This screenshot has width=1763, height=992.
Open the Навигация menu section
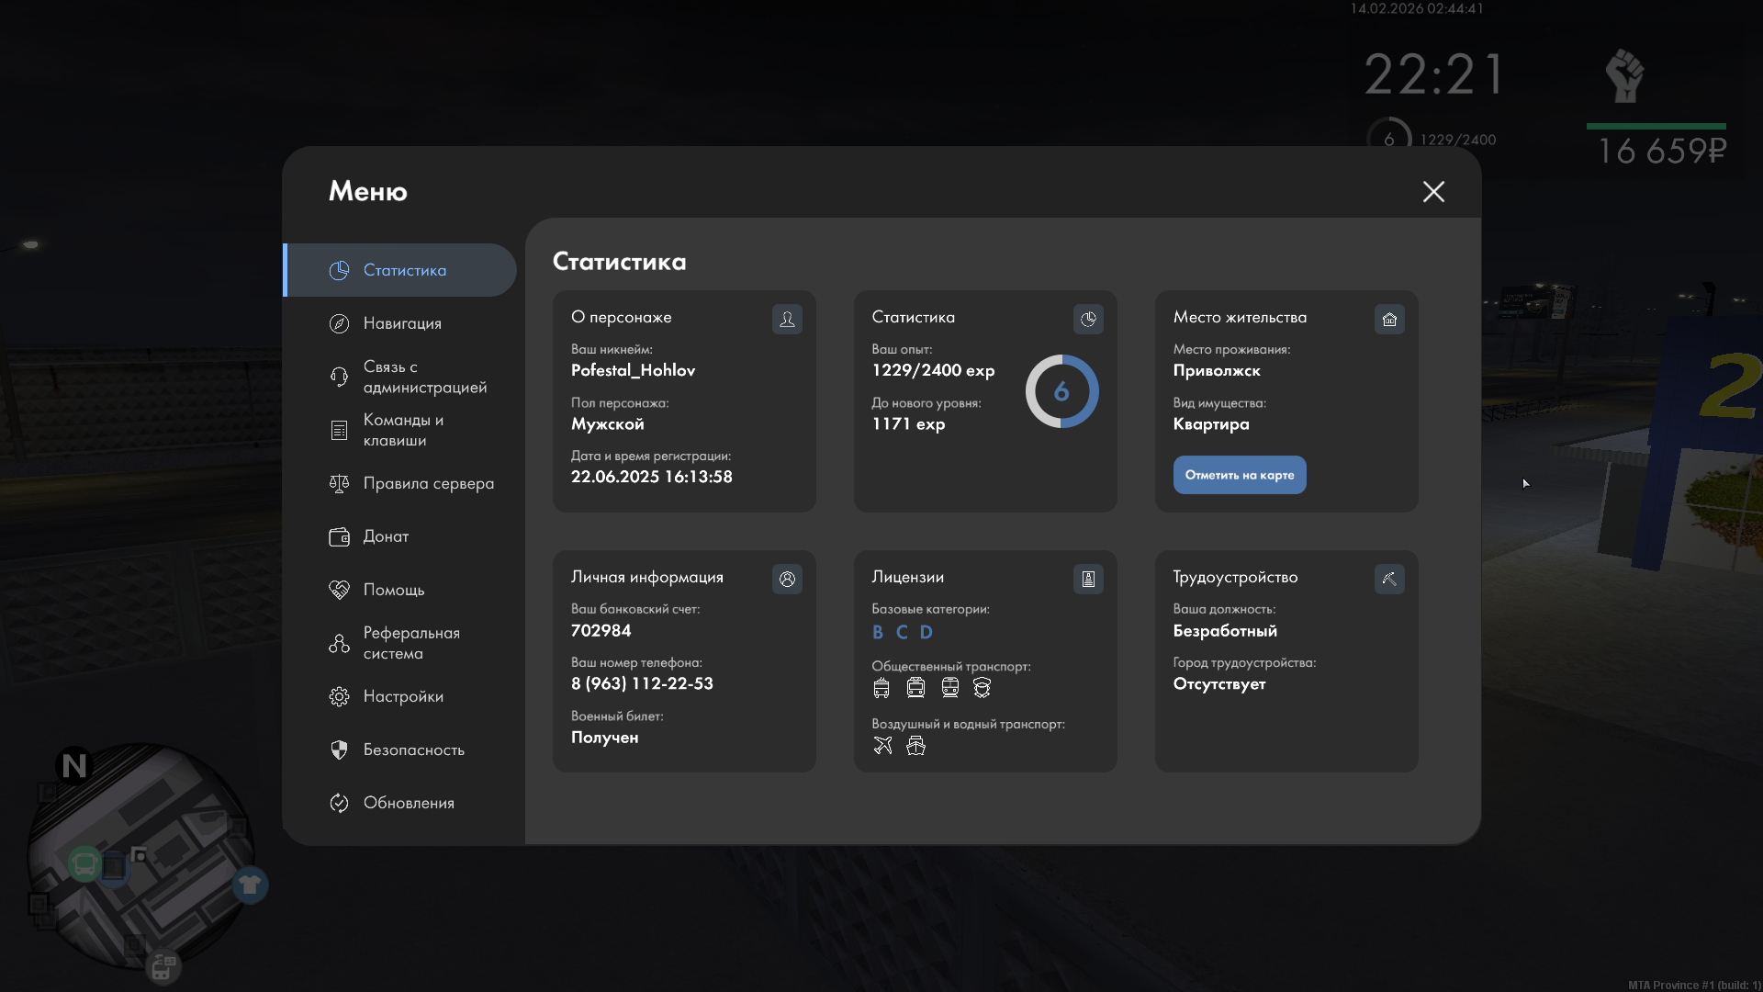point(402,323)
